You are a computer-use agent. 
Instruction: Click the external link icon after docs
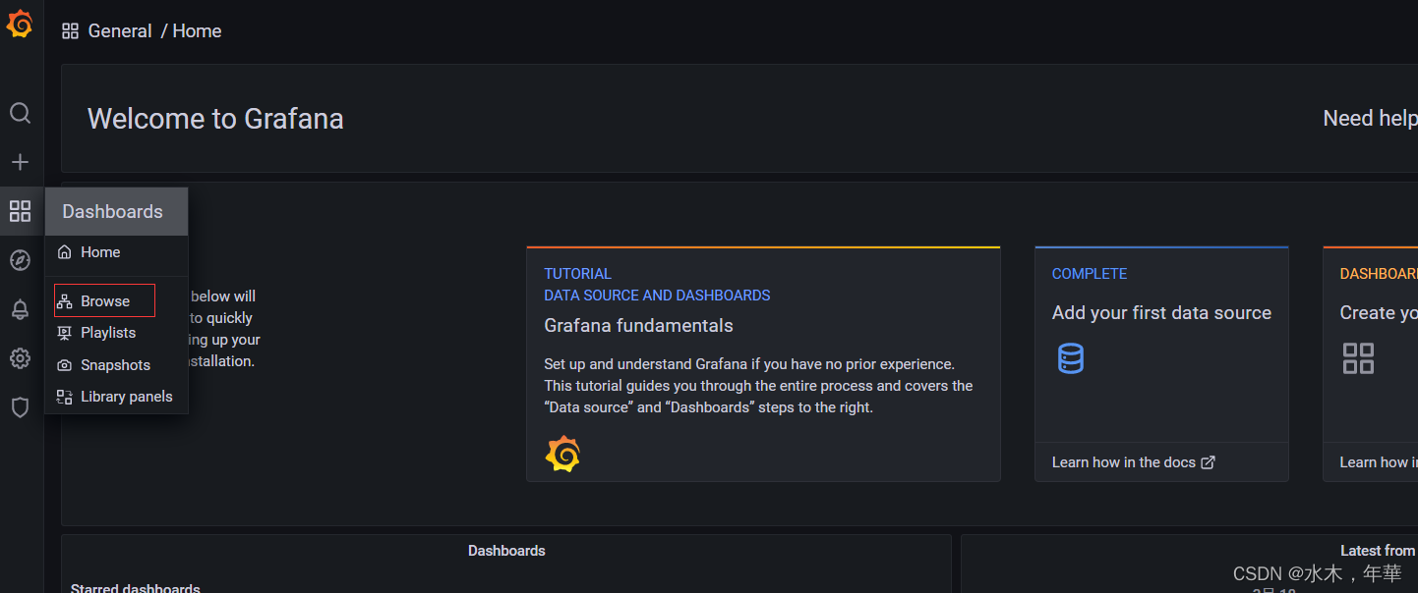click(x=1209, y=462)
